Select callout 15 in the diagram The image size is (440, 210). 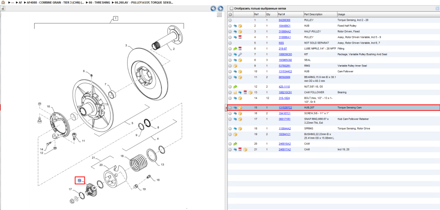click(79, 181)
